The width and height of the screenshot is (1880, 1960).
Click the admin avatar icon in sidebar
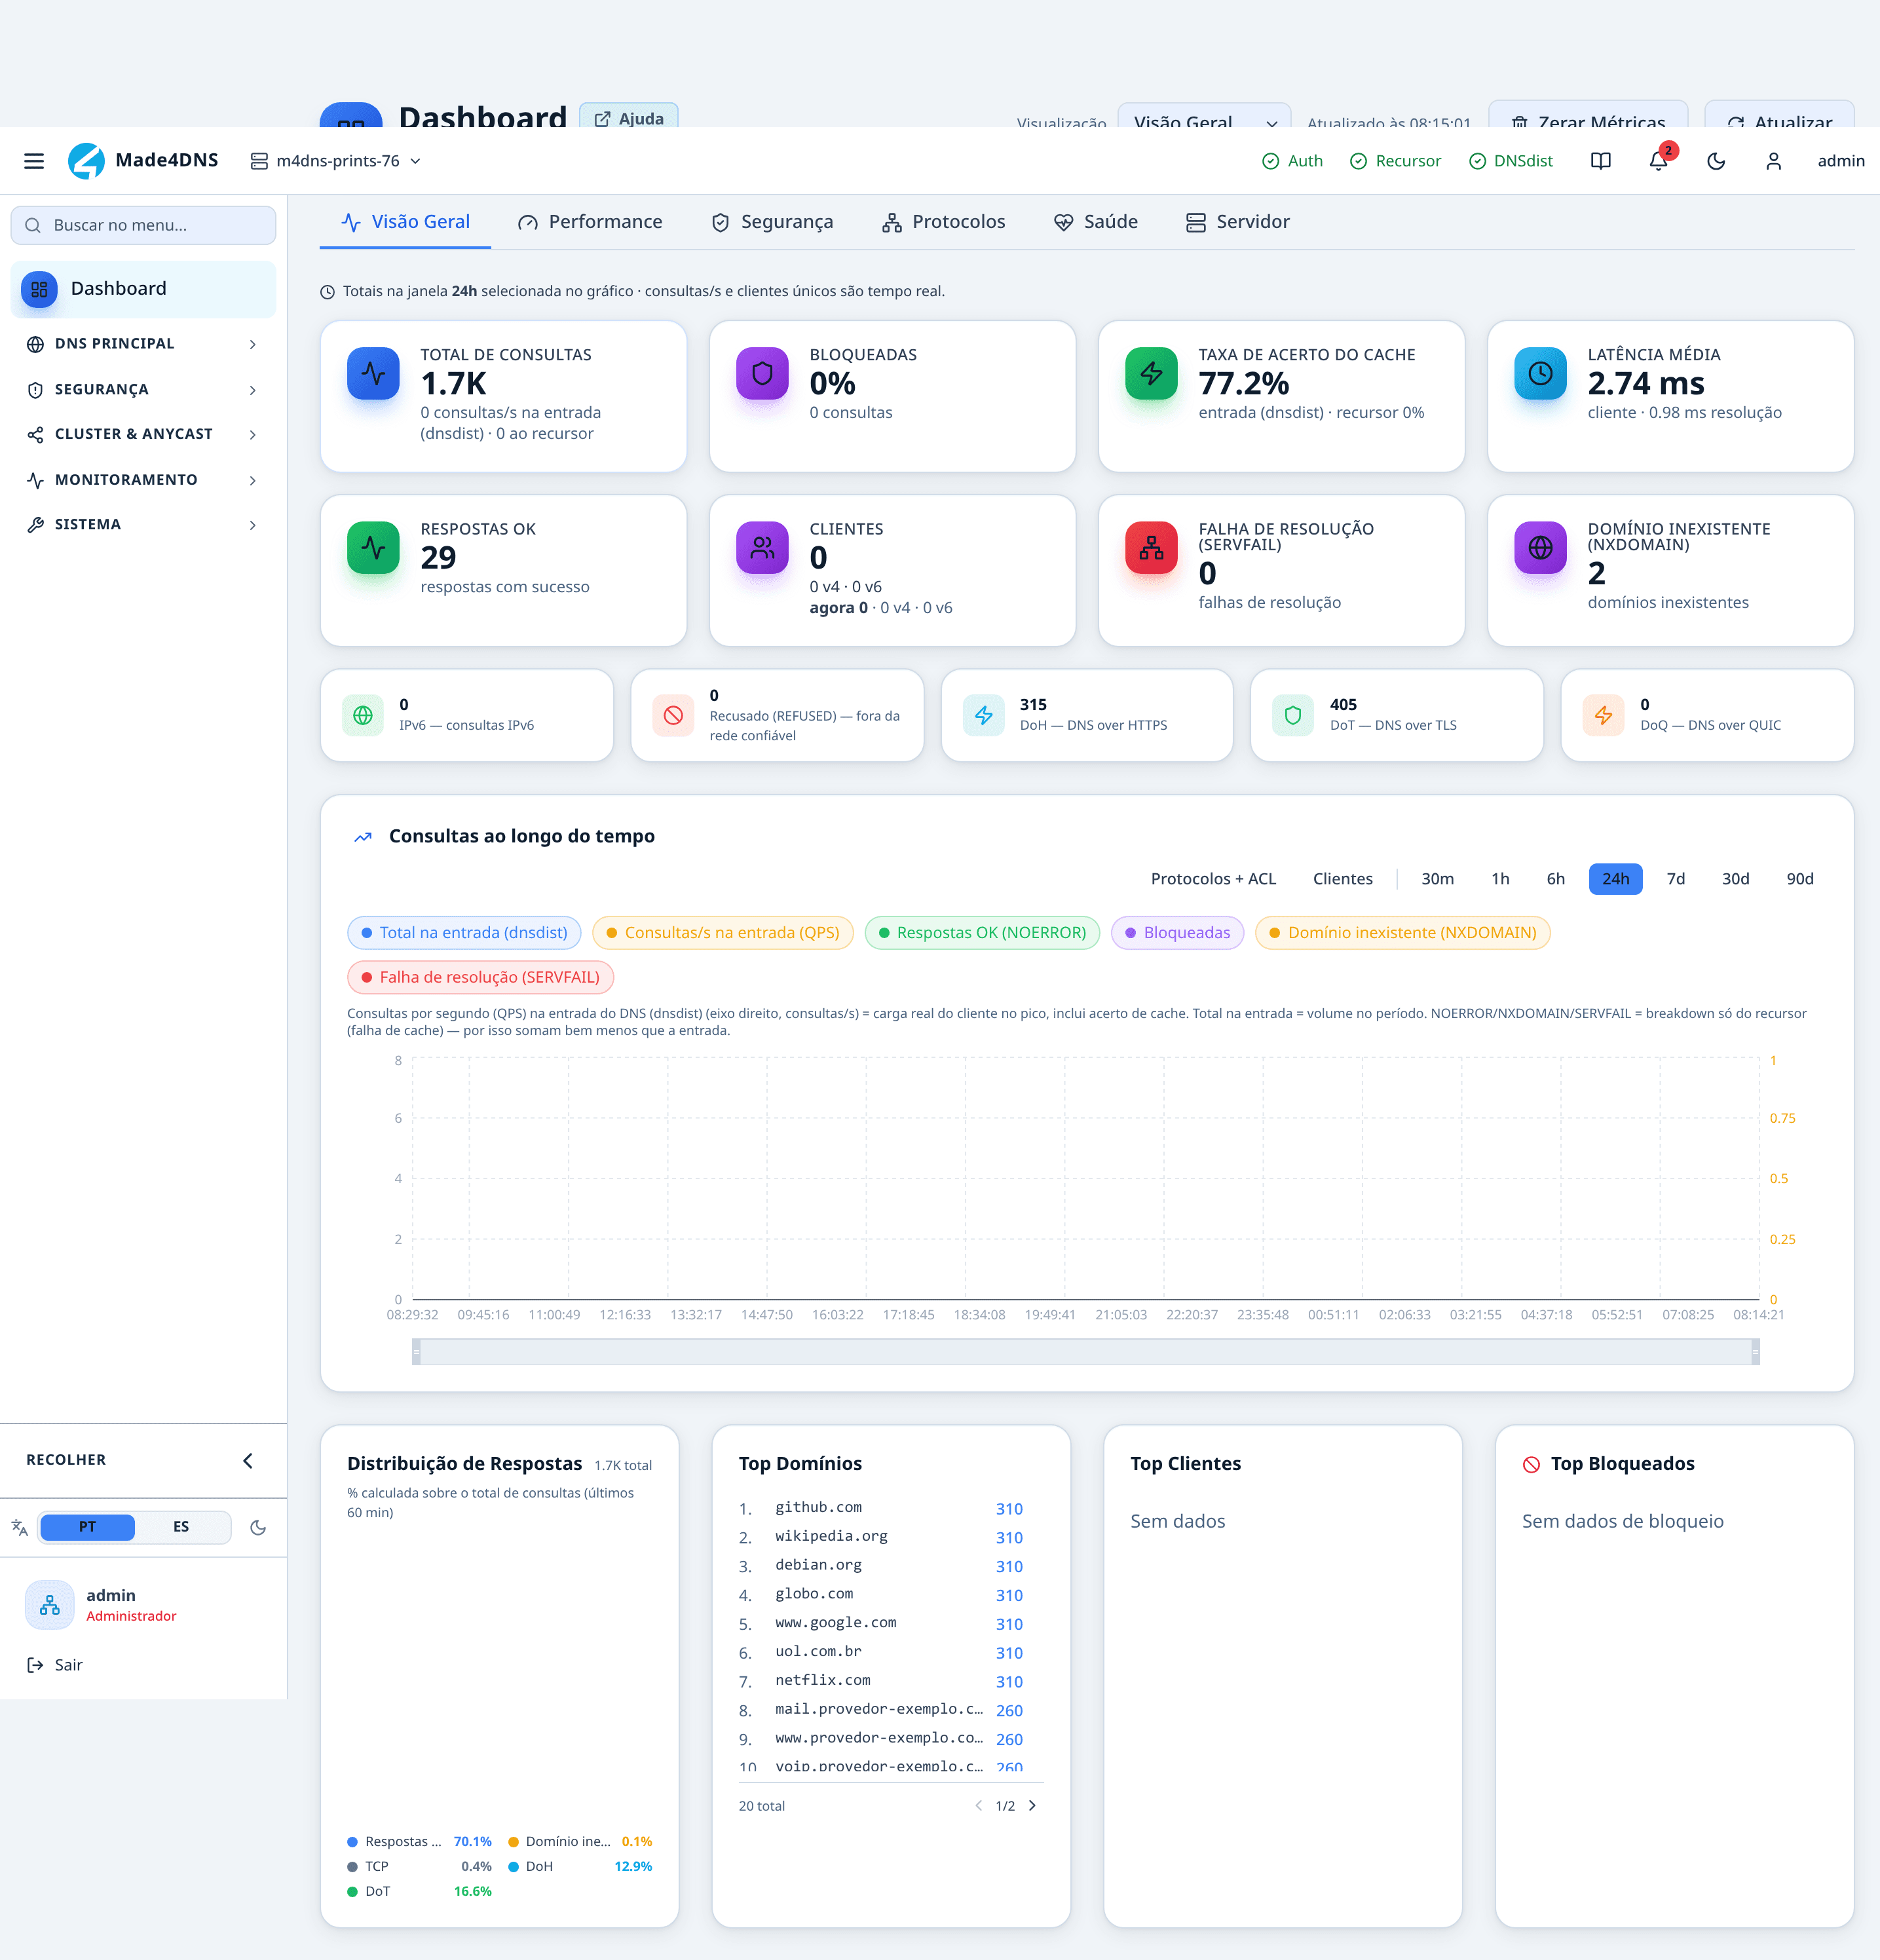tap(49, 1604)
